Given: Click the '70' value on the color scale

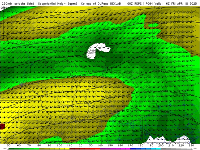Looking at the screenshot, I should (x=29, y=145).
